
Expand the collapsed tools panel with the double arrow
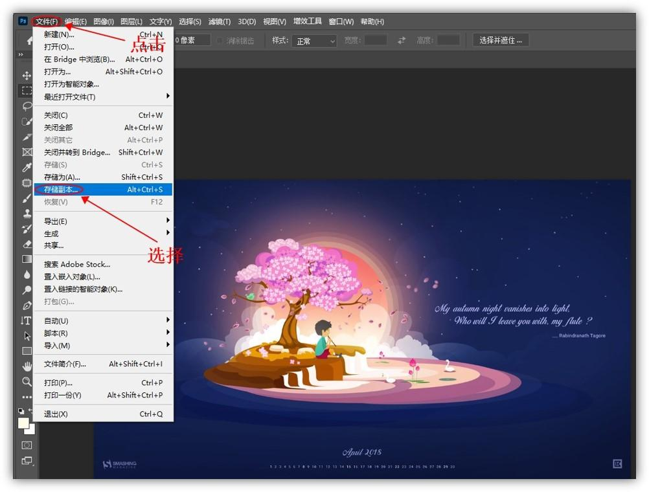click(21, 54)
